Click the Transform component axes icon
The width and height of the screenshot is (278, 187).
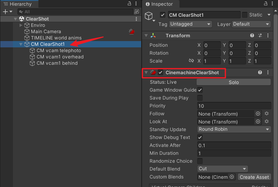click(153, 35)
